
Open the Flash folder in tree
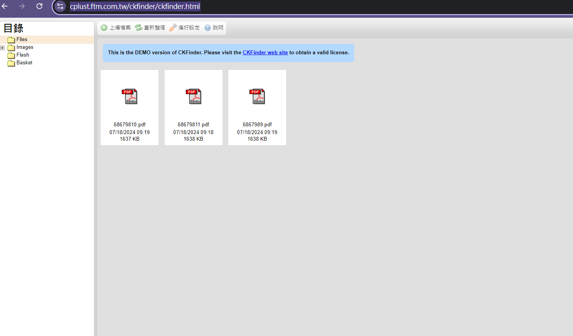tap(23, 55)
